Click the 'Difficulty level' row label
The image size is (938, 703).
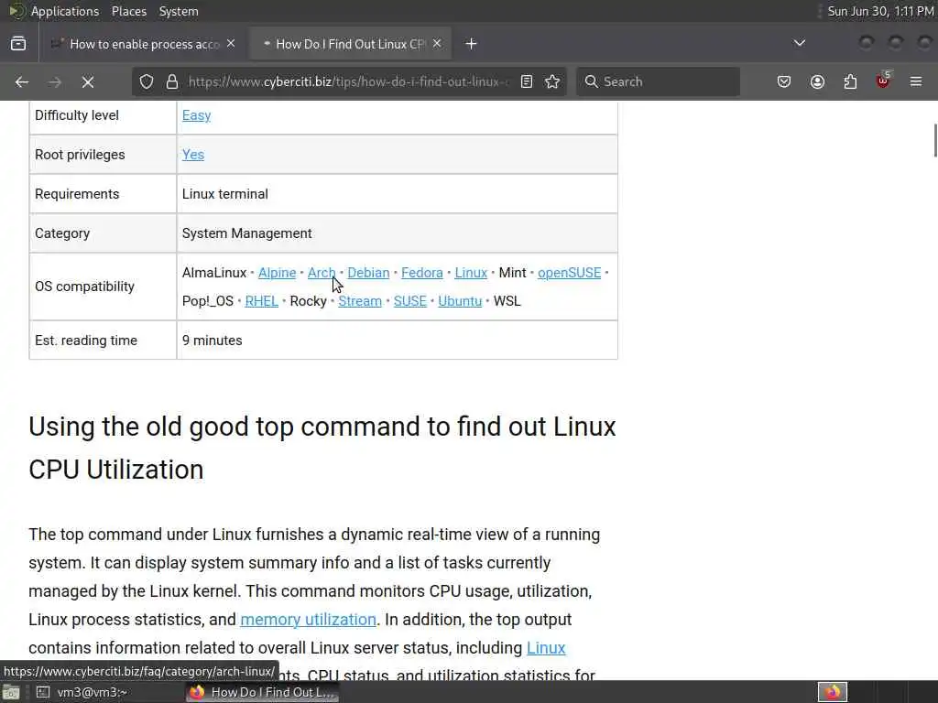coord(77,115)
